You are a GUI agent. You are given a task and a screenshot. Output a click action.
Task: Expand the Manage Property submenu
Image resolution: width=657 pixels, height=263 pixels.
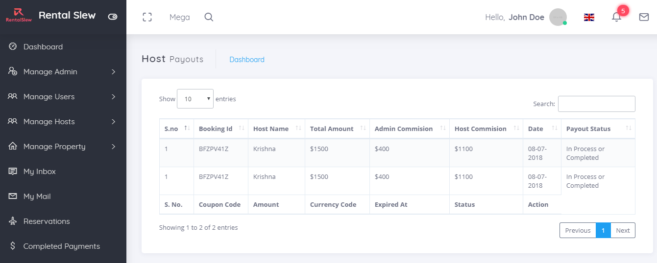click(x=113, y=147)
